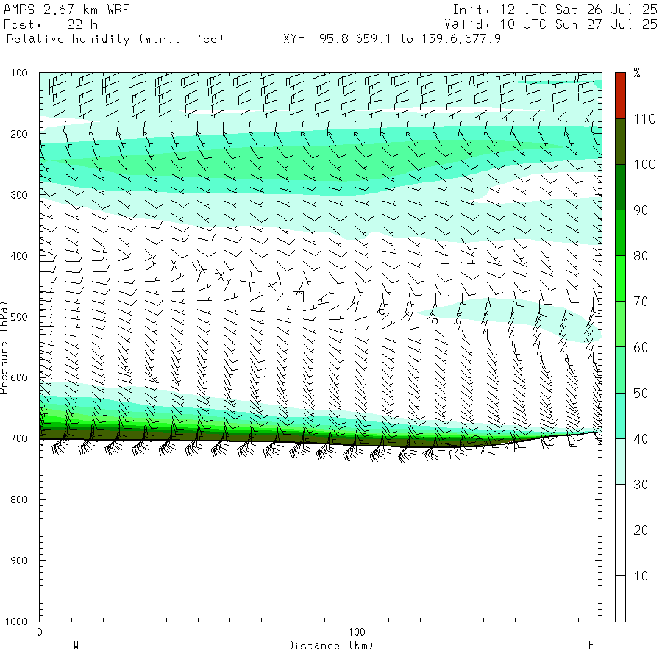The image size is (662, 662).
Task: Click the 'Pressure (hPa)' vertical axis title
Action: point(4,347)
